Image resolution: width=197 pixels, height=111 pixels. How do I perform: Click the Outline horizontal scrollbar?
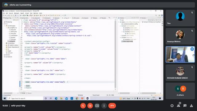point(124,93)
